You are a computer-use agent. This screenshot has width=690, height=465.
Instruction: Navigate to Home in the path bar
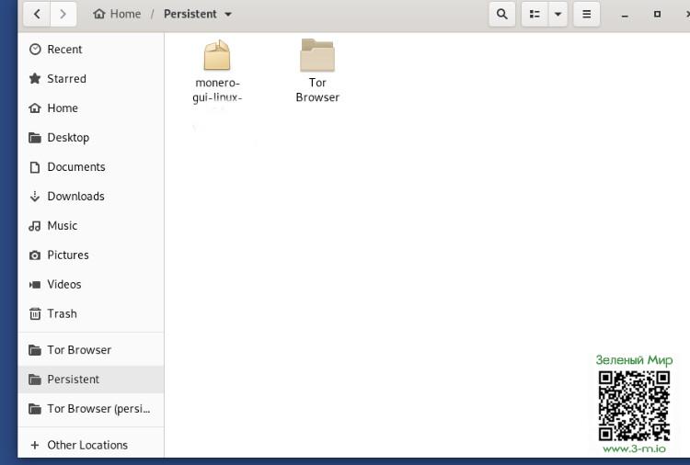117,14
